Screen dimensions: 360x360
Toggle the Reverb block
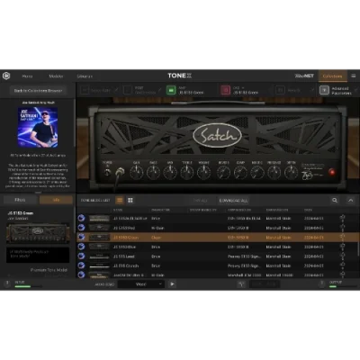click(280, 90)
